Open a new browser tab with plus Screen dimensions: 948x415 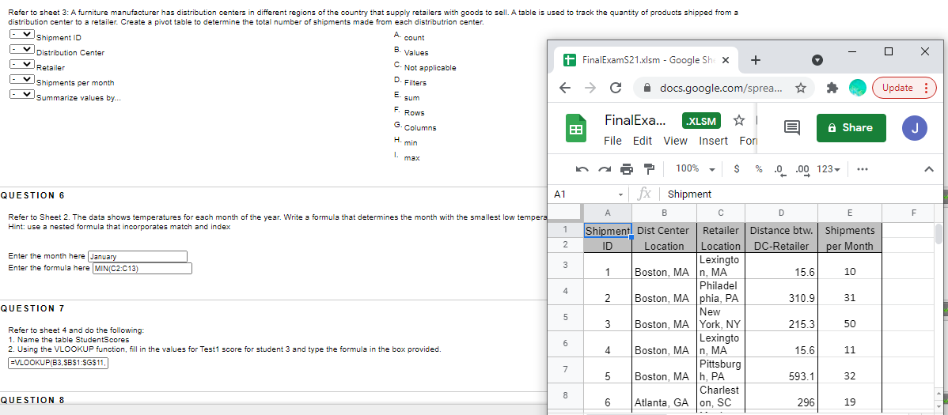755,60
